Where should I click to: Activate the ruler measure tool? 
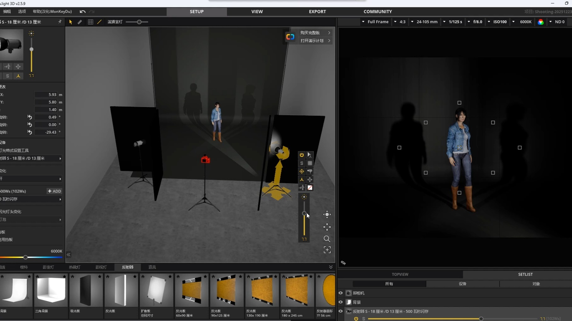click(80, 22)
